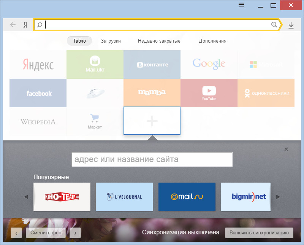Image resolution: width=304 pixels, height=245 pixels.
Task: Maximize the browser window
Action: tap(273, 5)
